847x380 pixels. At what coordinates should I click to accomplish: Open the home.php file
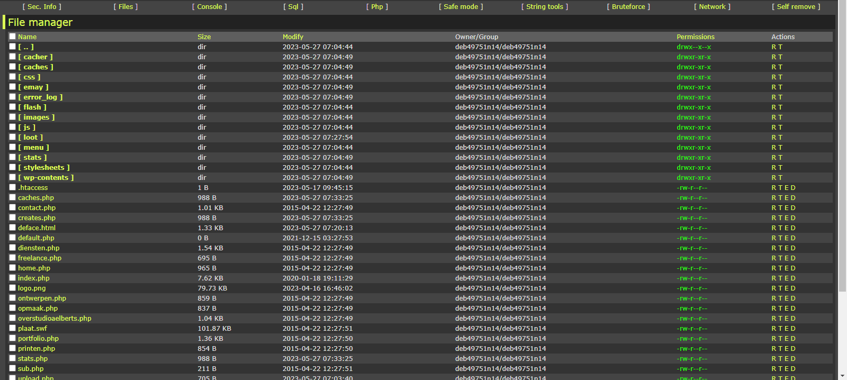point(34,268)
